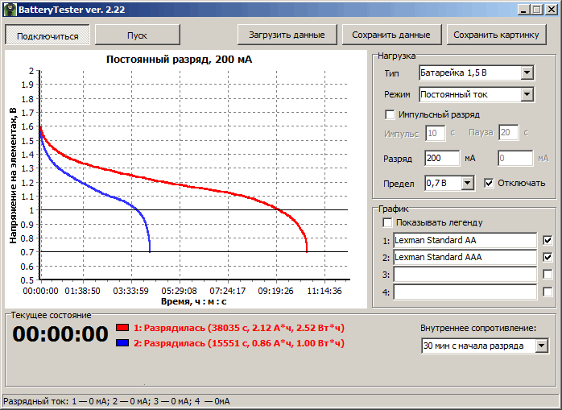This screenshot has height=410, width=562.
Task: Check visibility checkbox for channel 4
Action: (x=548, y=292)
